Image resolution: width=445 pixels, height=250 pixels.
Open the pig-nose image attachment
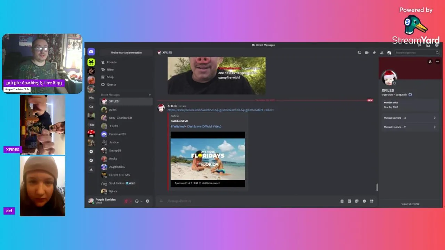click(x=216, y=75)
